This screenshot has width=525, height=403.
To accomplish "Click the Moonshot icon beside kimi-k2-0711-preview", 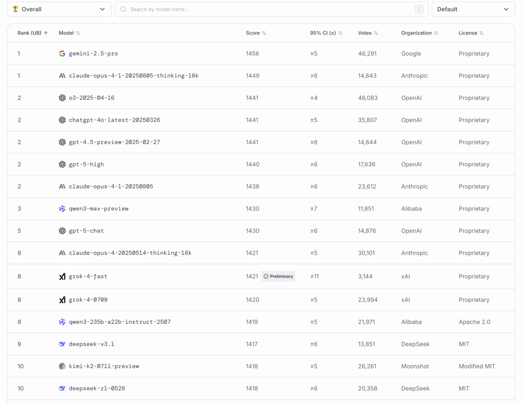I will pos(62,366).
